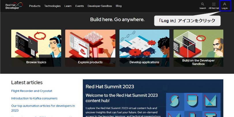Open the Explore products card
Screen dimensions: 234x117
pyautogui.click(x=90, y=48)
